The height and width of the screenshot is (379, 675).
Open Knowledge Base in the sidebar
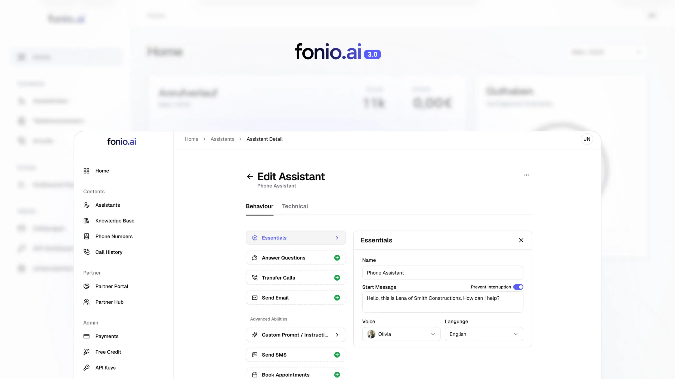pyautogui.click(x=115, y=221)
